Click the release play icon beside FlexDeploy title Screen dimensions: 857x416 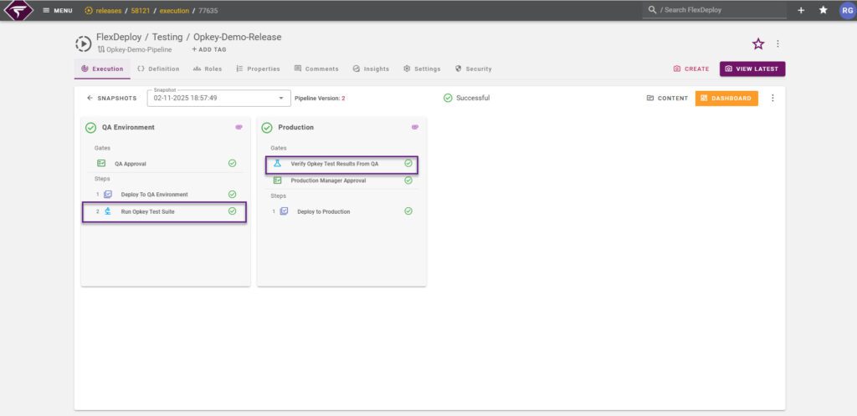point(83,43)
